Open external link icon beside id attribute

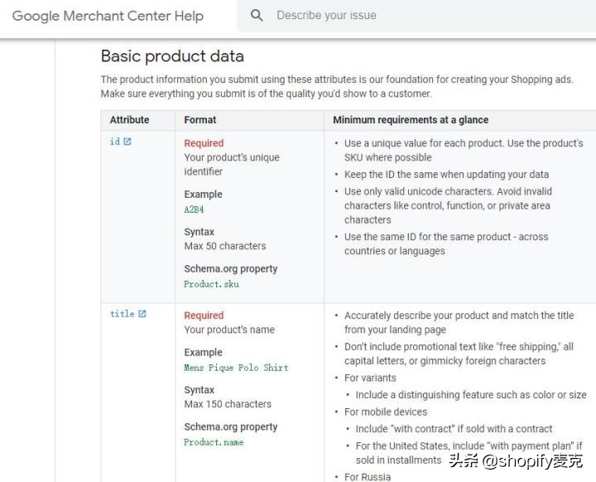(127, 142)
